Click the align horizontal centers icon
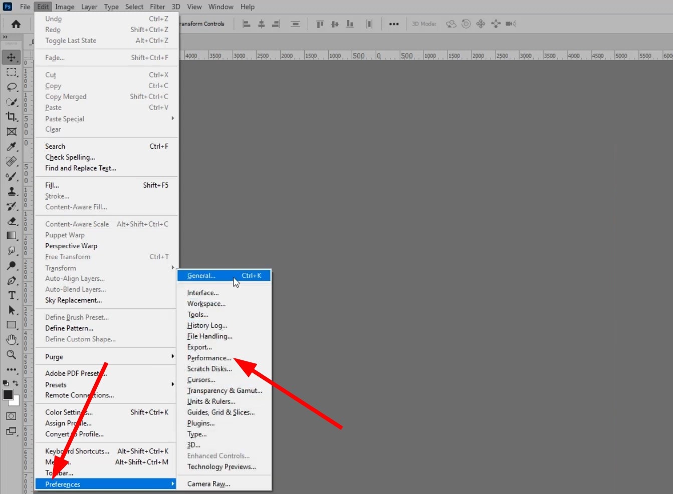 pyautogui.click(x=261, y=24)
